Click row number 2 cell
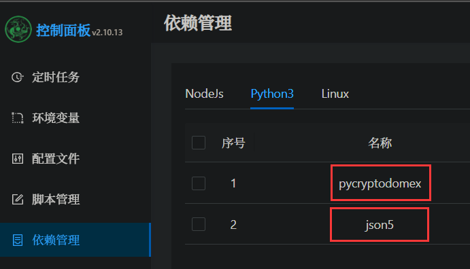Screen dimensions: 470x269 click(233, 224)
